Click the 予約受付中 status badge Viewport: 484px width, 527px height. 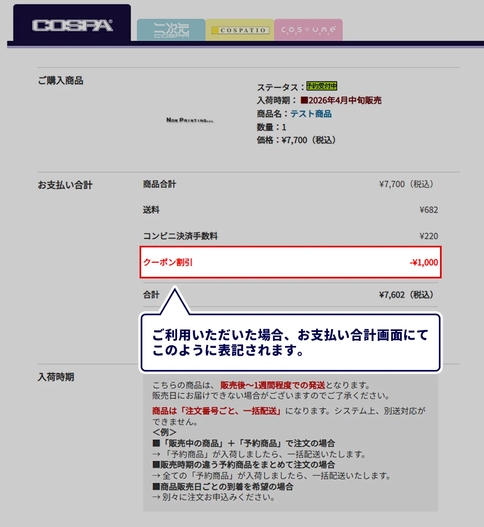(321, 86)
